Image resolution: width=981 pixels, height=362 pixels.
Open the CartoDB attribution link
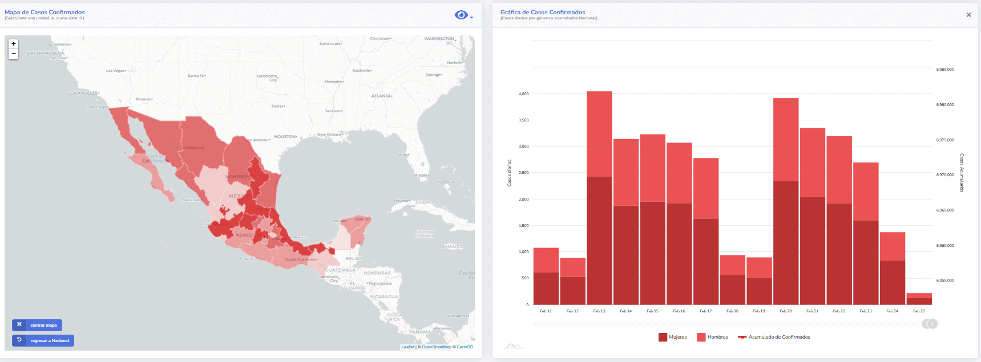(x=465, y=347)
